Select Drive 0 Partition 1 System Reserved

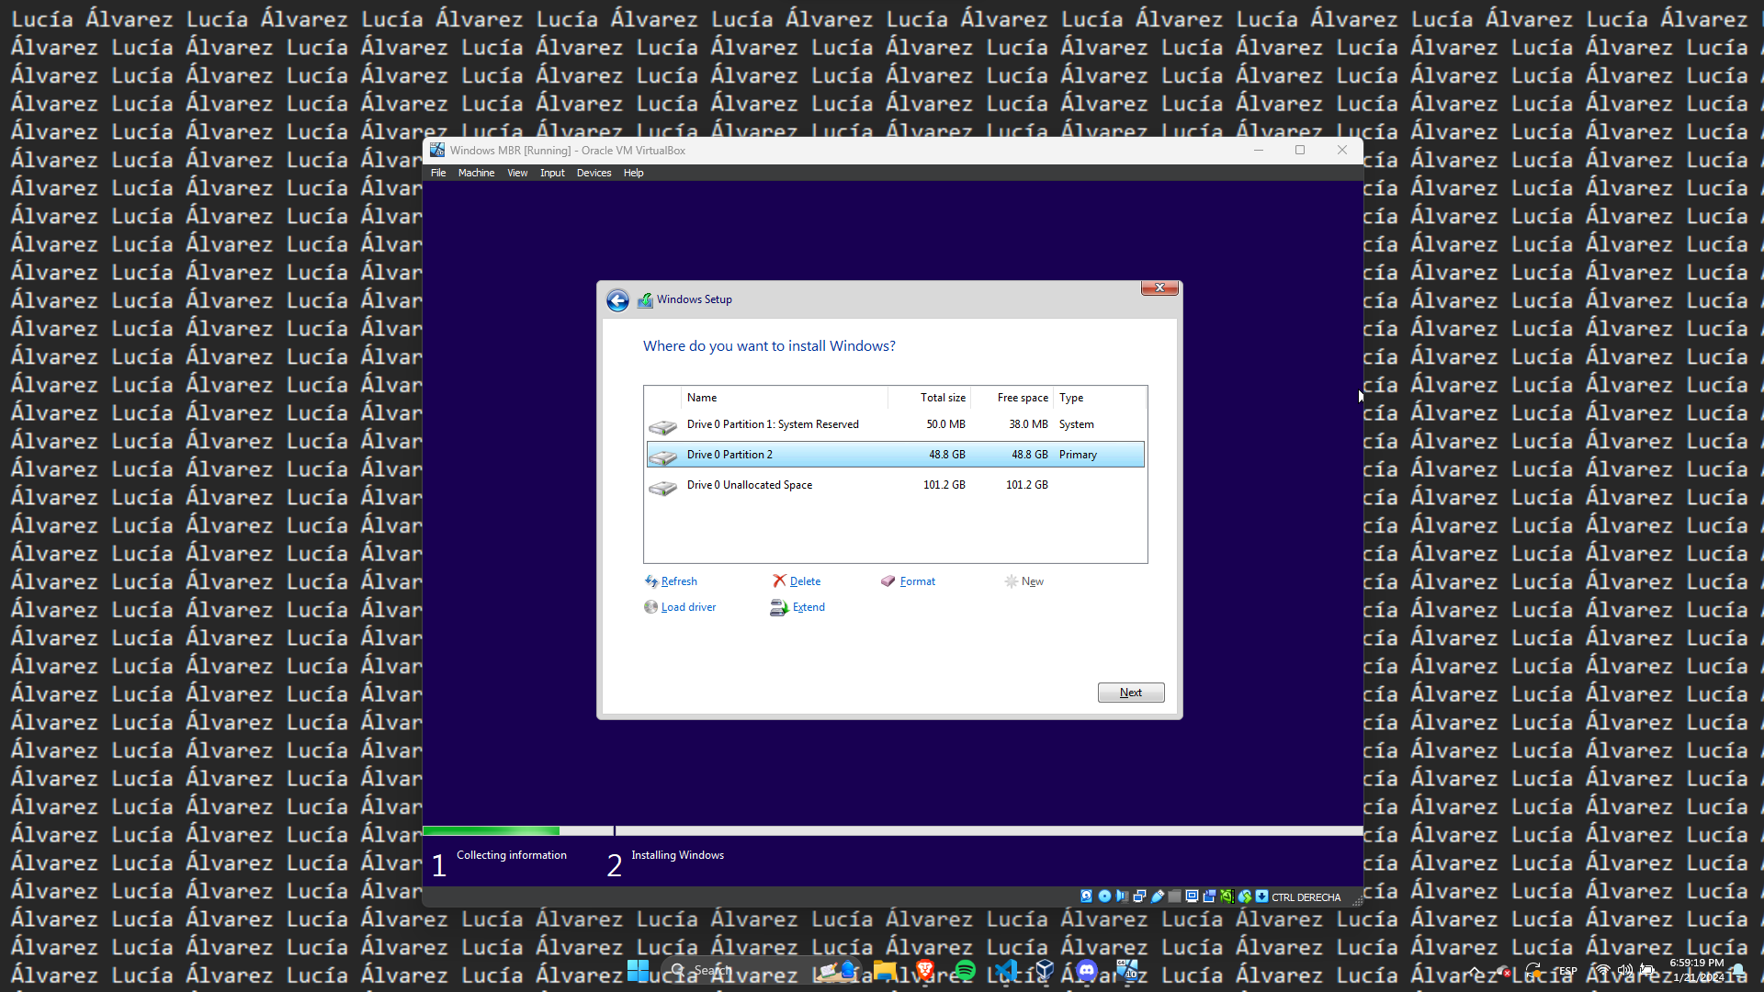click(x=772, y=424)
